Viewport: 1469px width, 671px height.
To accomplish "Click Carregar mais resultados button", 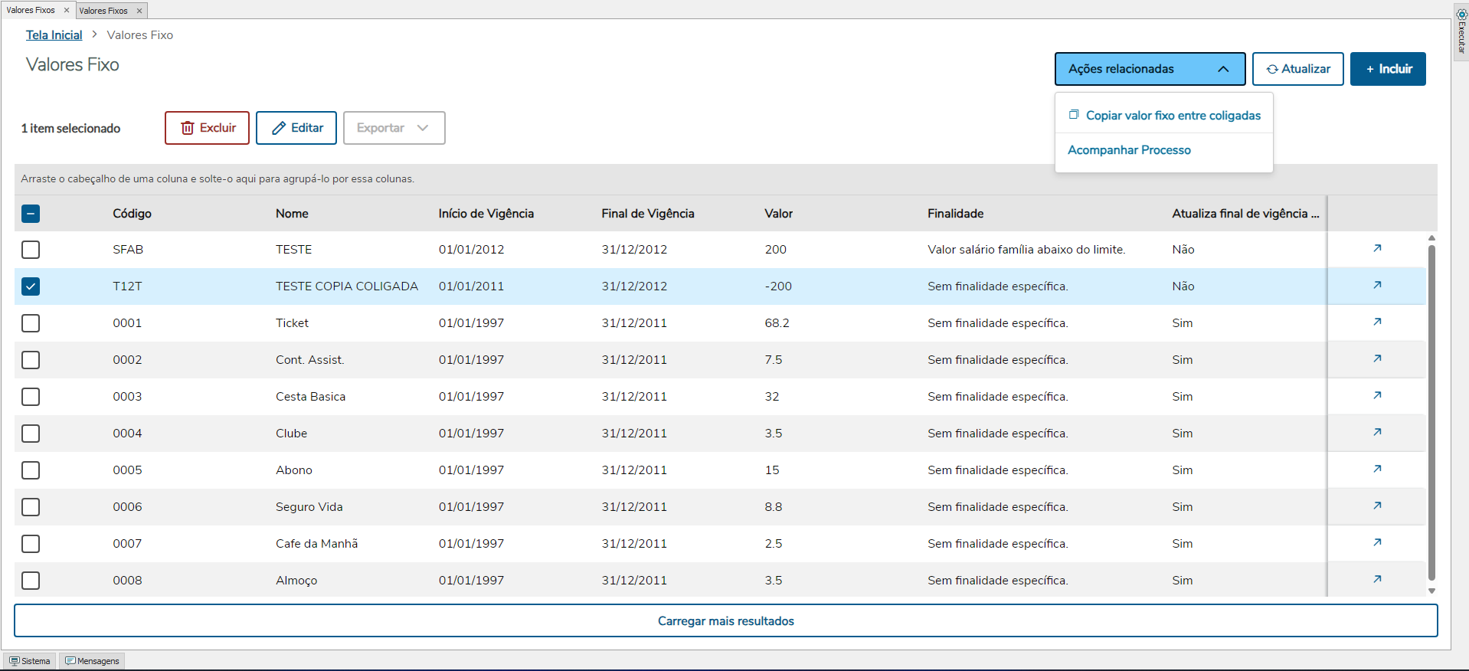I will (725, 621).
